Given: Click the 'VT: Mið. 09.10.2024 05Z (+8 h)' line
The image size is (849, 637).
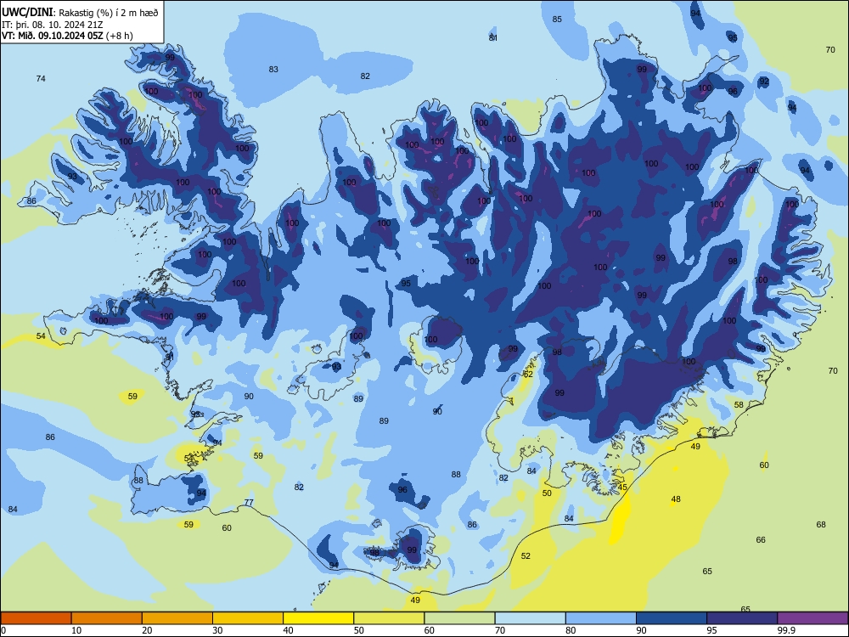Looking at the screenshot, I should coord(67,36).
